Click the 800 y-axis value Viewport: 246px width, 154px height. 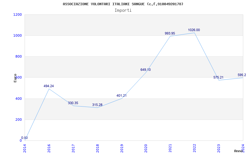pyautogui.click(x=18, y=56)
